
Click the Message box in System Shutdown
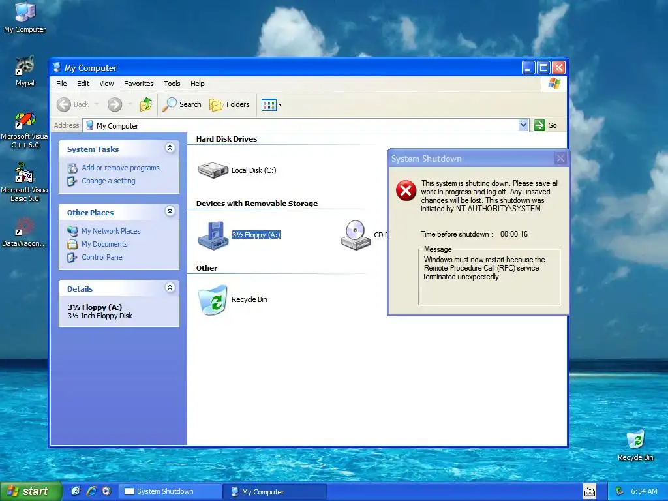489,277
